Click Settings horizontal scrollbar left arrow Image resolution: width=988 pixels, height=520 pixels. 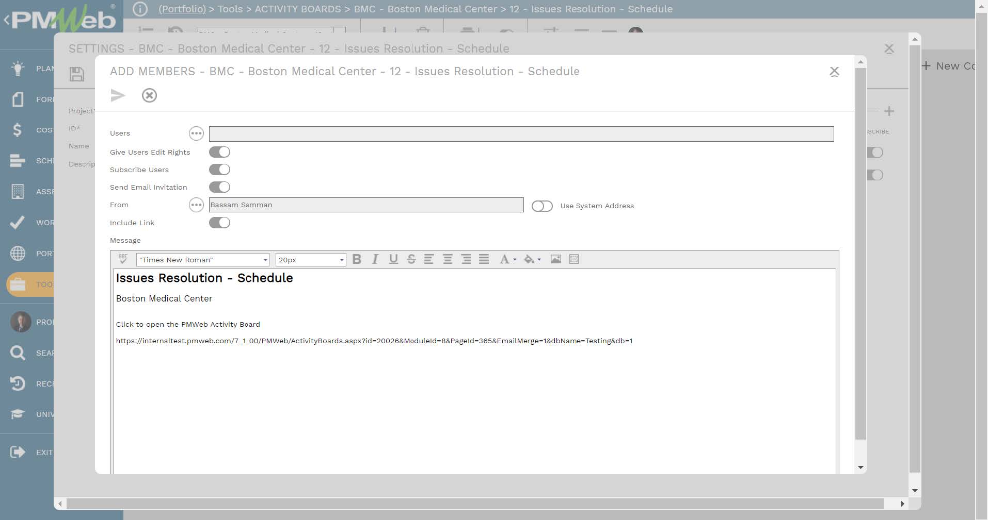coord(60,504)
